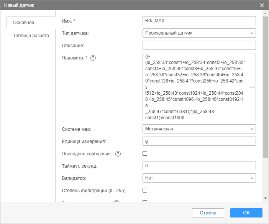The image size is (269, 224).
Task: Open the Таблица расчета tab
Action: (31, 36)
